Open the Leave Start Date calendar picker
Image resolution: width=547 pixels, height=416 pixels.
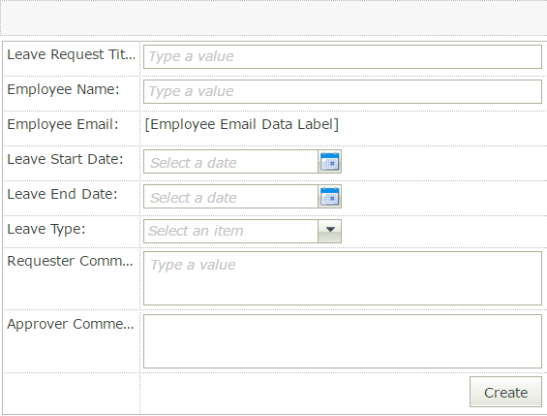330,162
